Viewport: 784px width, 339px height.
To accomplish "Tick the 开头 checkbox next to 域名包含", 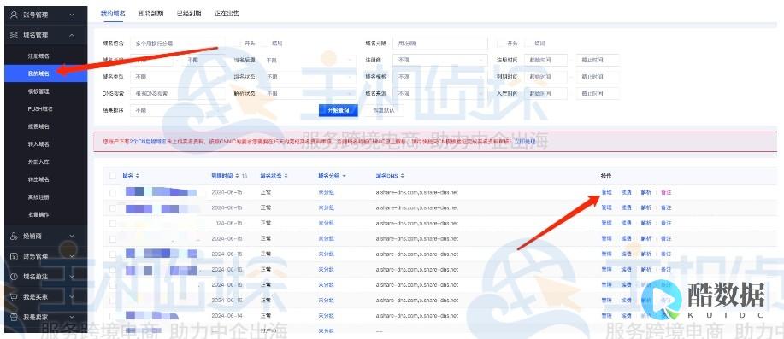I will pos(238,44).
